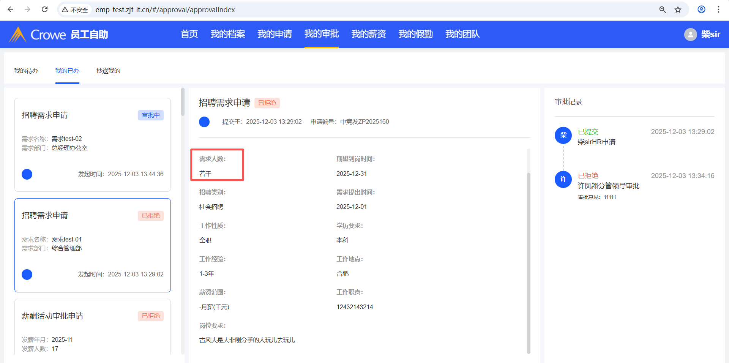
Task: Click the 柴sirHR申请 step name
Action: click(596, 142)
